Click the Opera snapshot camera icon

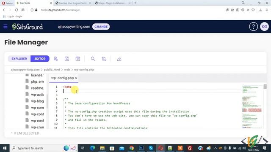238,10
